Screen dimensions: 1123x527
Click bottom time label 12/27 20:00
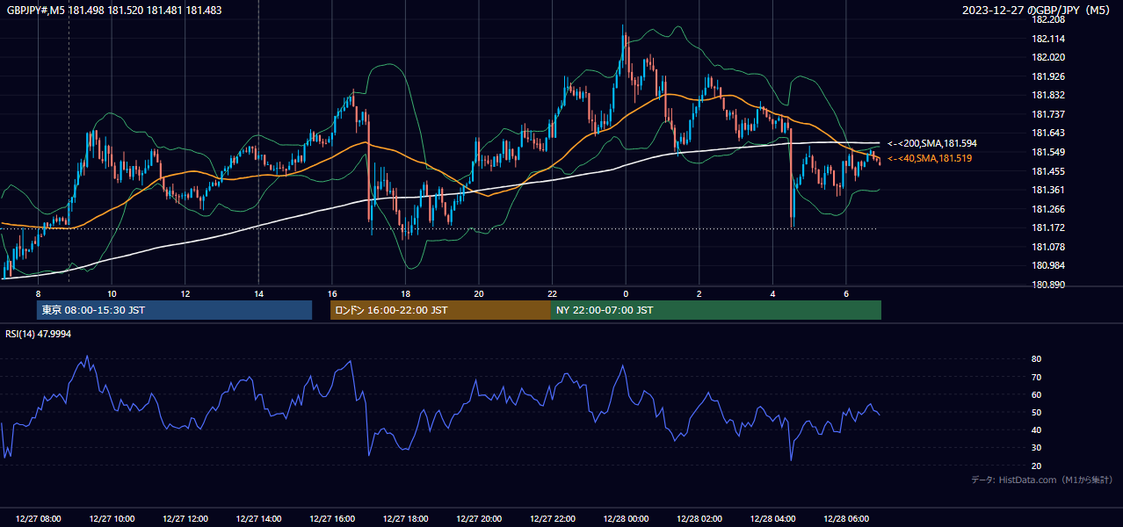click(478, 518)
